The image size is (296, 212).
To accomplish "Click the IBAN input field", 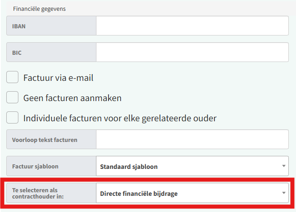I will pyautogui.click(x=192, y=26).
